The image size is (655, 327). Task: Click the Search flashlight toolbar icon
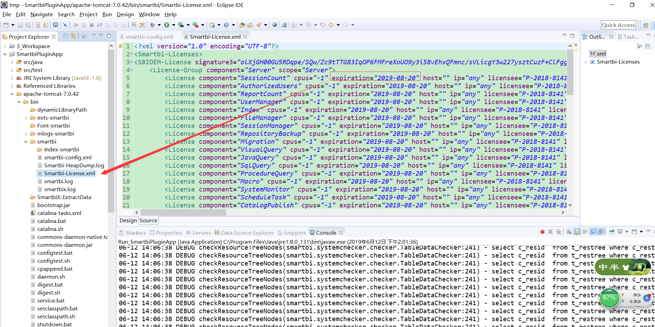[x=259, y=25]
